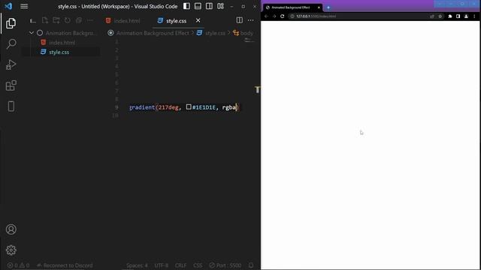Click Live Server Port: 5500 status item

[x=225, y=265]
